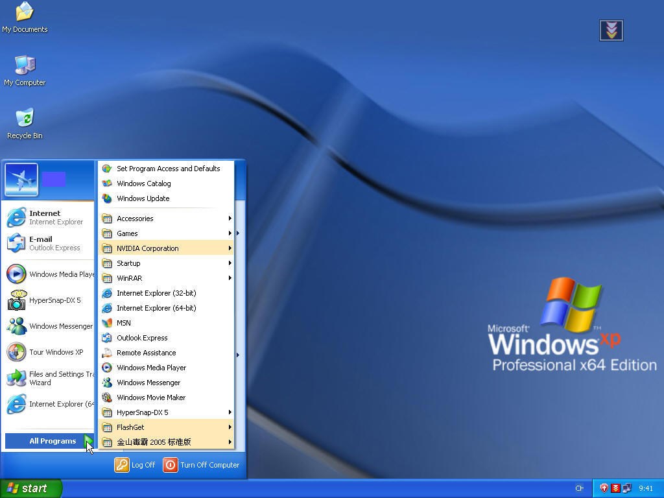This screenshot has width=664, height=498.
Task: Click the FlashGet folder icon
Action: [107, 427]
